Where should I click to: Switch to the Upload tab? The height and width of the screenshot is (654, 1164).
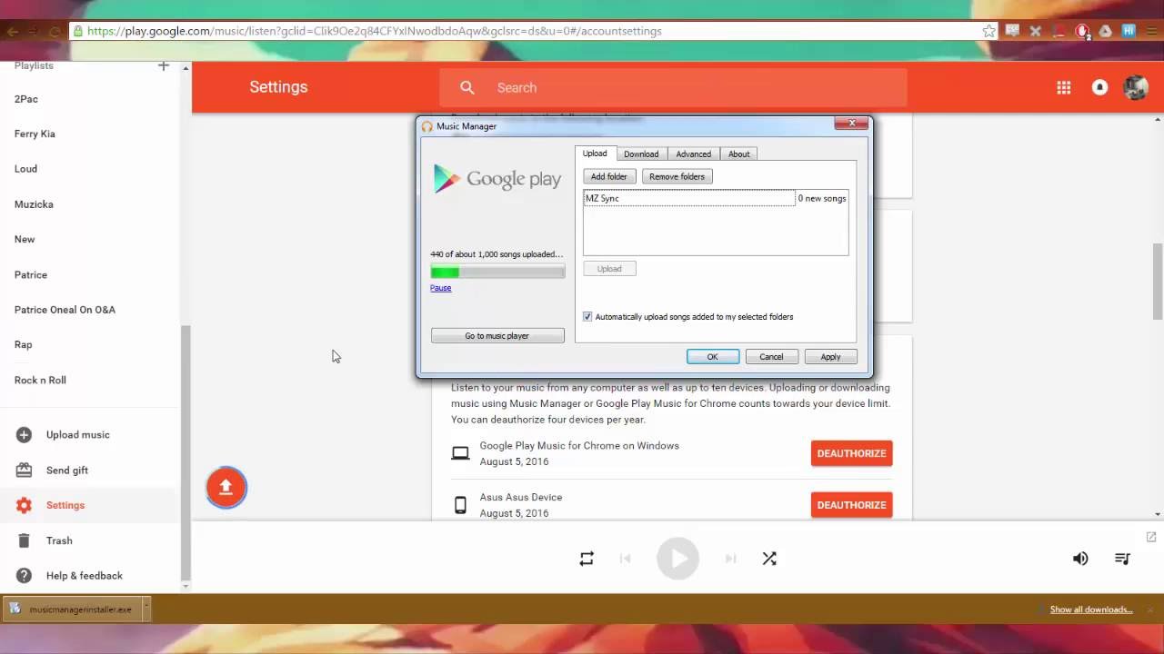595,154
